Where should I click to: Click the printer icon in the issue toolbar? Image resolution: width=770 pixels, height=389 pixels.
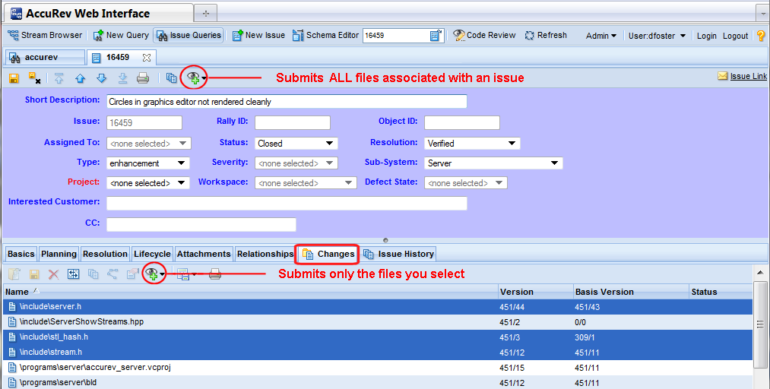(x=143, y=78)
